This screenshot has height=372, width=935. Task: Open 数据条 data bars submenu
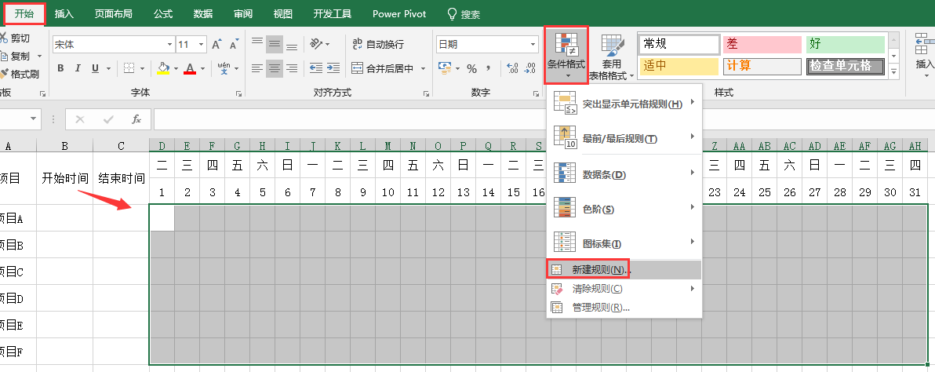[624, 174]
